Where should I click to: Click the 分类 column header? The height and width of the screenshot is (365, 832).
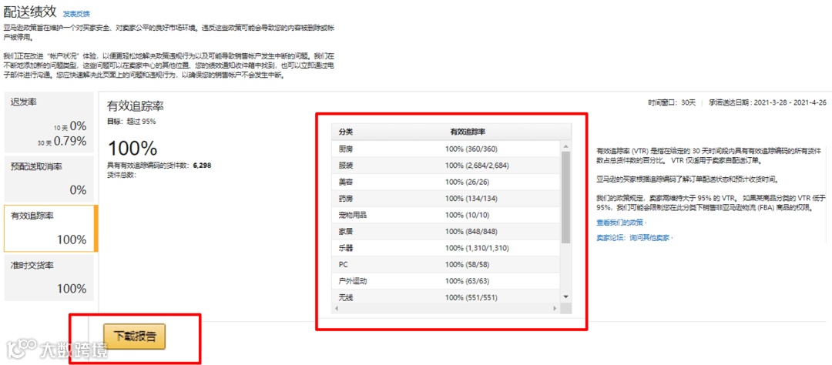346,131
